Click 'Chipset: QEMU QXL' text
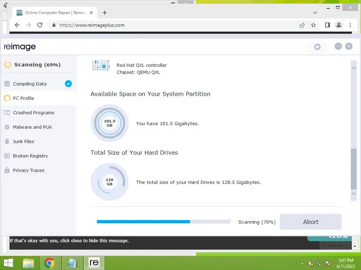Image resolution: width=361 pixels, height=270 pixels. pyautogui.click(x=138, y=72)
